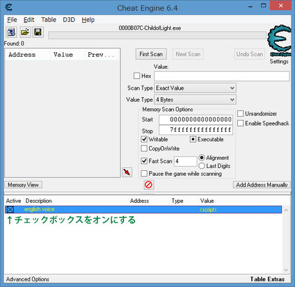Click the Value column header in results
Screen dimensions: 295x287
click(67, 55)
